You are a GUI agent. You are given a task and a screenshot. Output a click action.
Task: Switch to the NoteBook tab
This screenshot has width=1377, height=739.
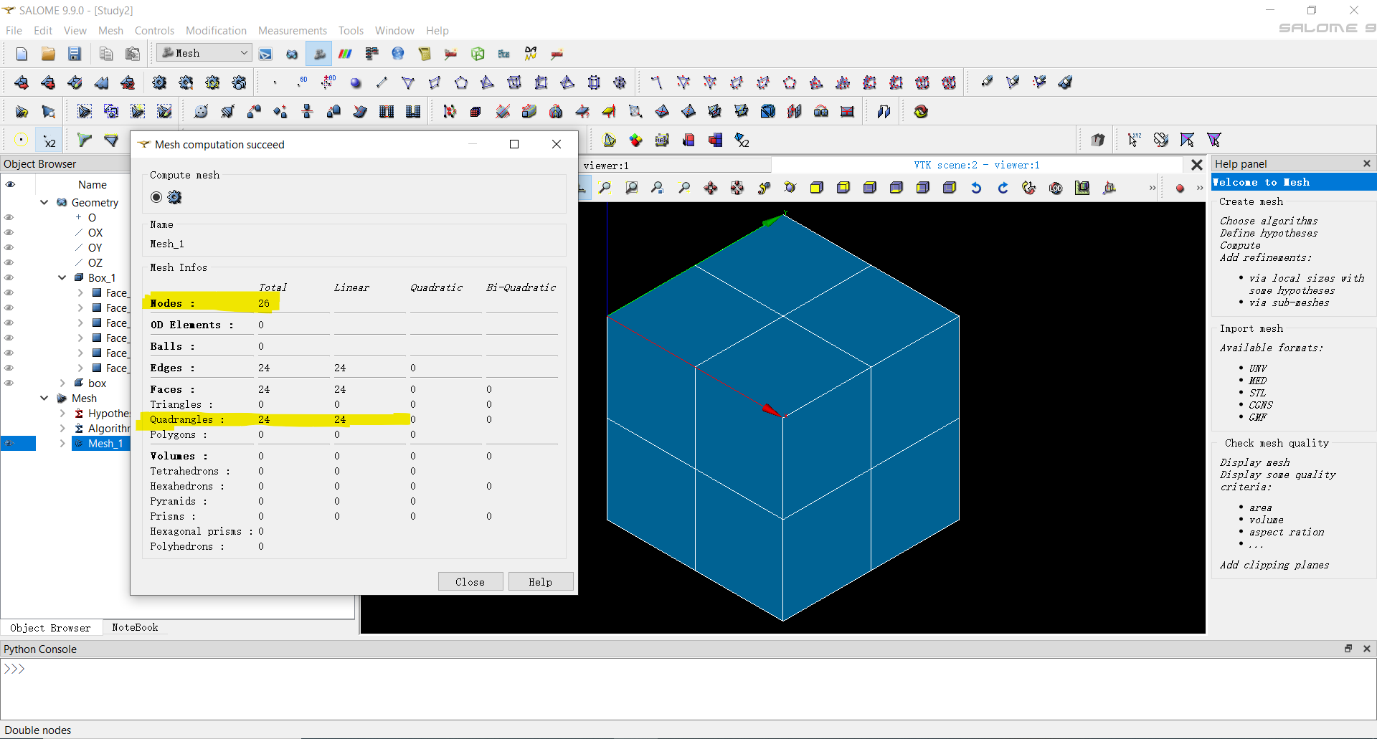(134, 627)
